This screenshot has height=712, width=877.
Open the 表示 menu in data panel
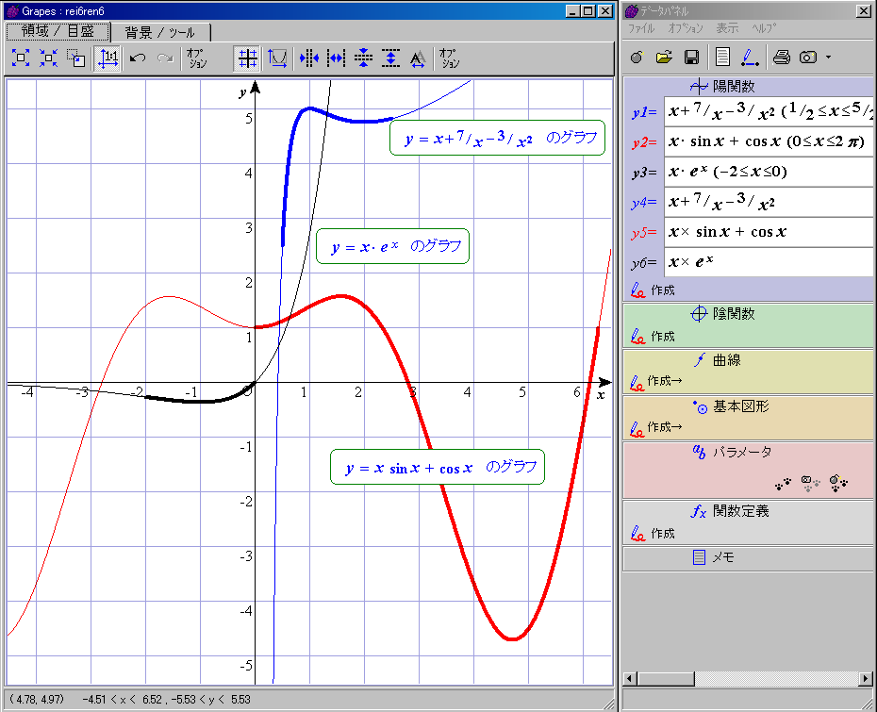click(x=727, y=28)
